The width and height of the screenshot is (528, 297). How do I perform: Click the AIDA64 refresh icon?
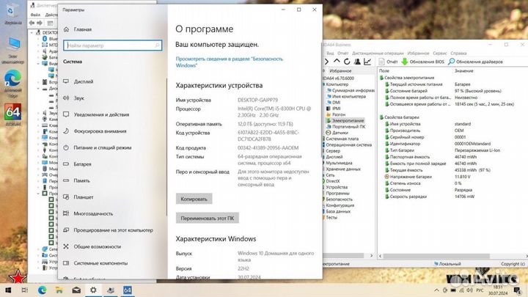click(x=347, y=62)
